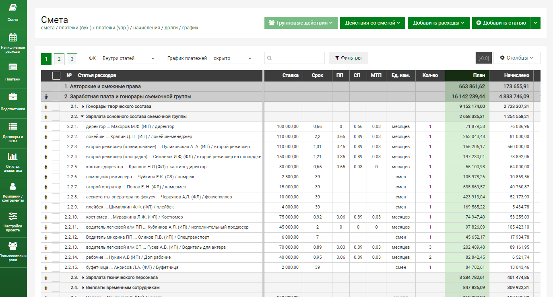This screenshot has height=297, width=553.
Task: Click person icon for row 2.1 Гонорары
Action: point(46,107)
